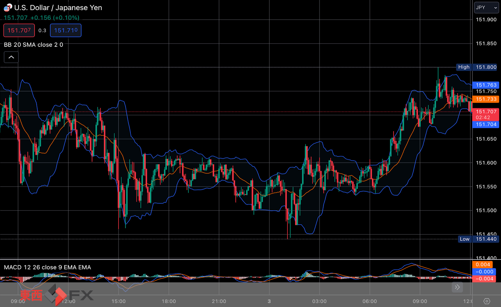Viewport: 501px width, 307px height.
Task: Click the scroll-to-latest-bar double arrow icon
Action: 457,287
